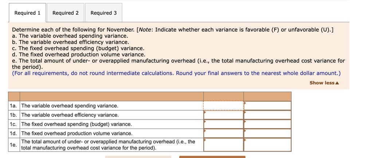The width and height of the screenshot is (373, 158).
Task: Click the 'variable overhead spending variance' row label
Action: pos(70,106)
